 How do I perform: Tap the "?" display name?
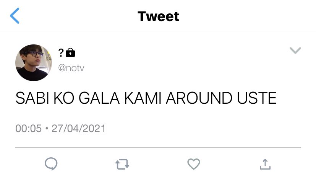[61, 53]
